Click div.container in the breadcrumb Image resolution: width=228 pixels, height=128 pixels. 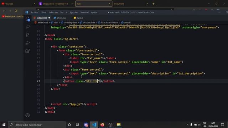click(89, 22)
